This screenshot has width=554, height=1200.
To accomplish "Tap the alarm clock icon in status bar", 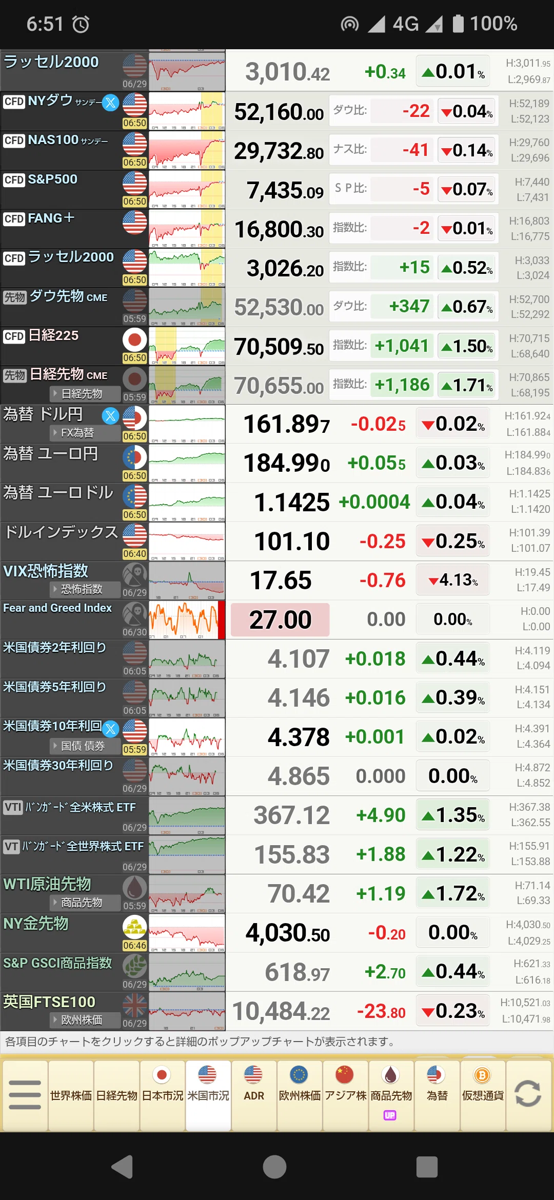I will pyautogui.click(x=81, y=24).
